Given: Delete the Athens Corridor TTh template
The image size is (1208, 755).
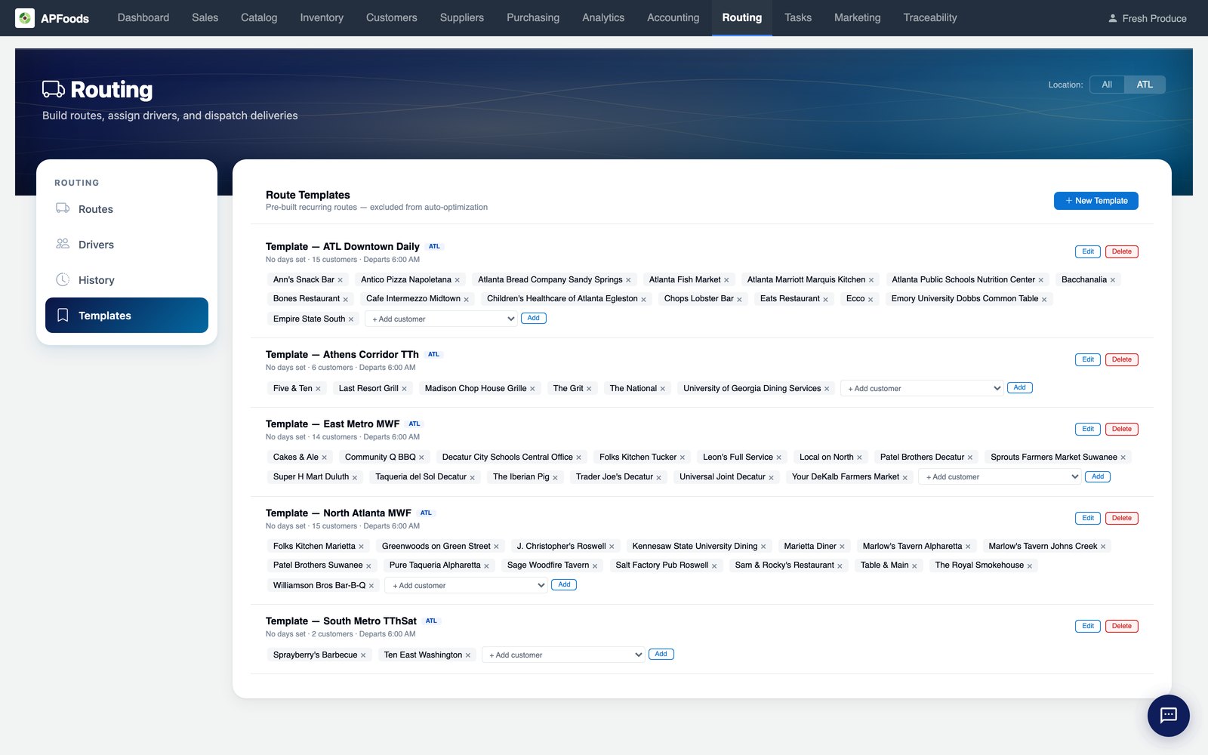Looking at the screenshot, I should [x=1122, y=359].
